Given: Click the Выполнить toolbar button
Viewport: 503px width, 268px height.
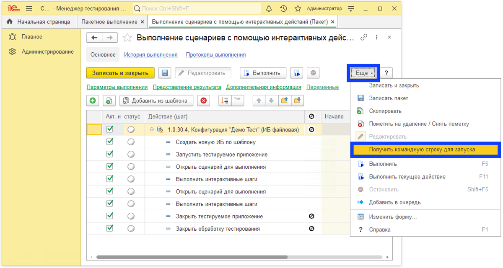Looking at the screenshot, I should click(263, 73).
